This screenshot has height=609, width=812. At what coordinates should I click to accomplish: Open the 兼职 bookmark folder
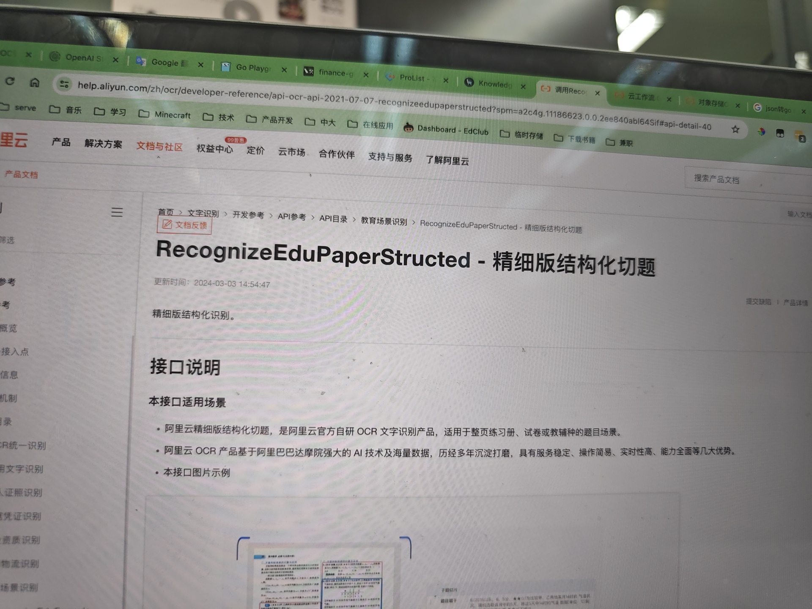[x=619, y=143]
